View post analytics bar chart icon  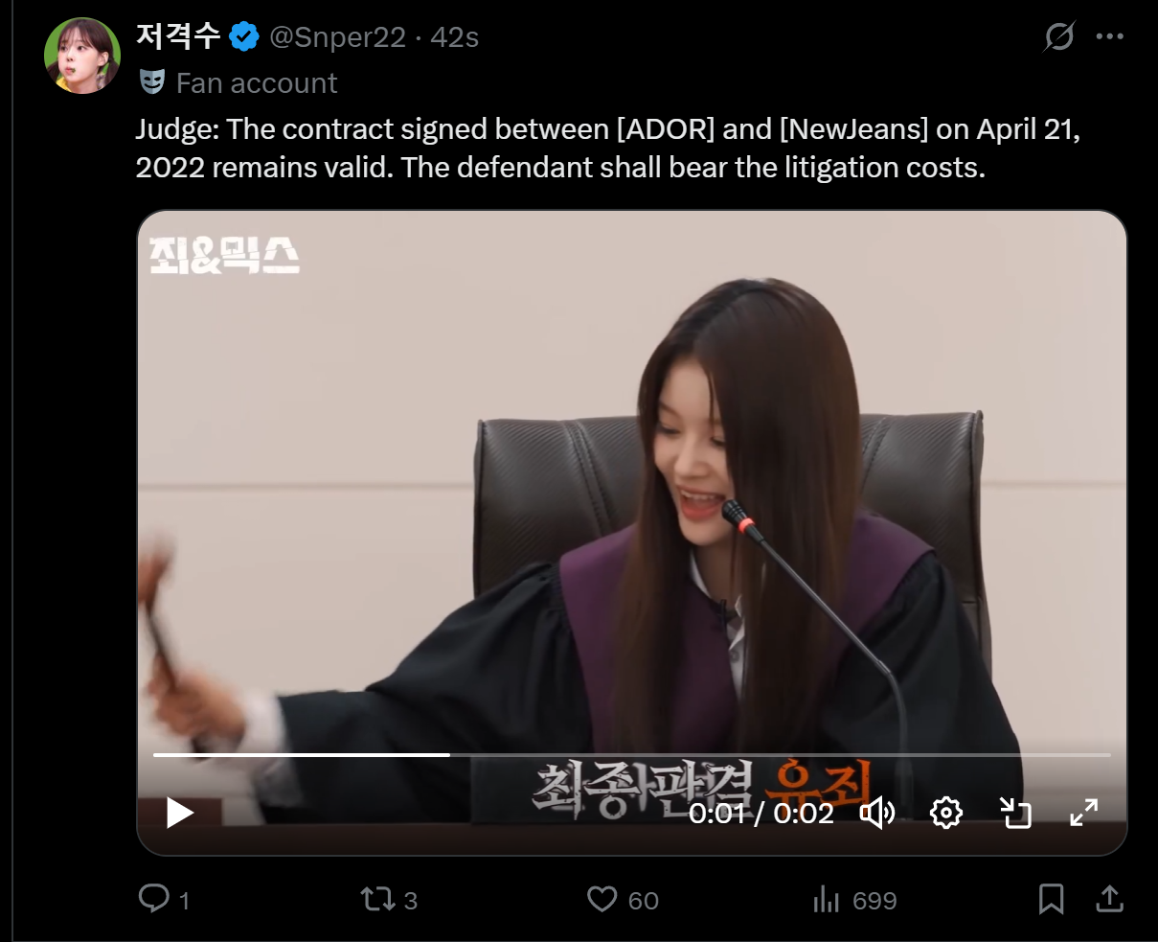tap(826, 899)
